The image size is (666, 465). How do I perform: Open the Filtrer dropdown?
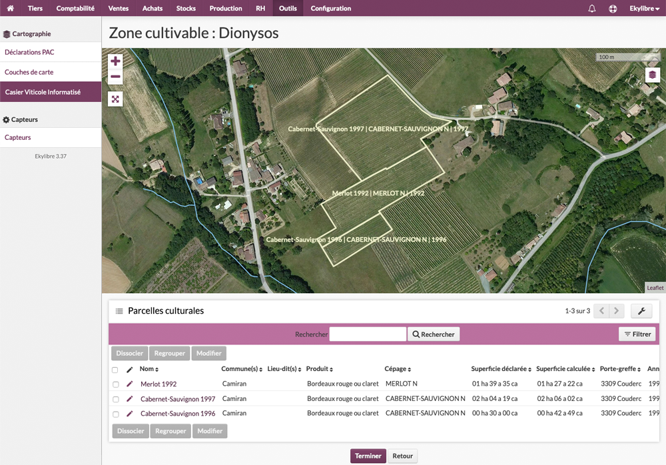point(637,334)
